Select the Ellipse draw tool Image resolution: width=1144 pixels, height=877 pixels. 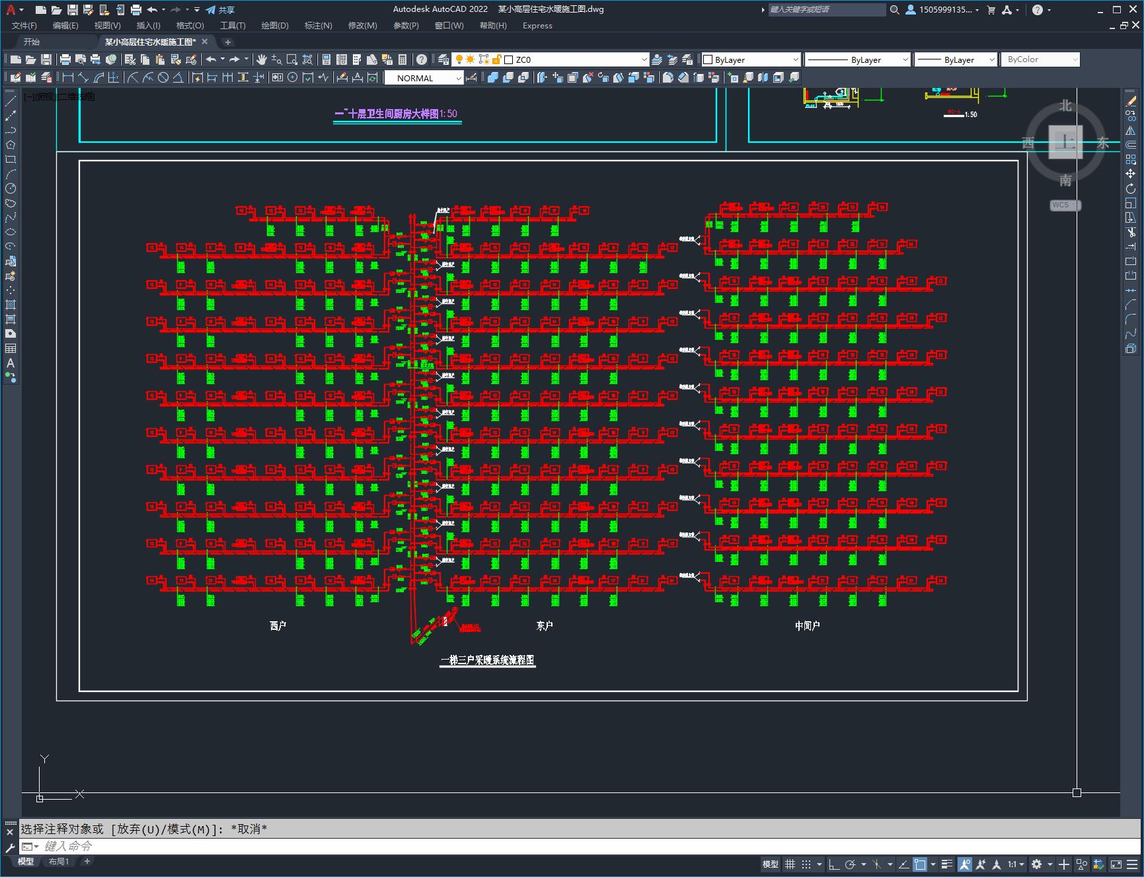11,232
